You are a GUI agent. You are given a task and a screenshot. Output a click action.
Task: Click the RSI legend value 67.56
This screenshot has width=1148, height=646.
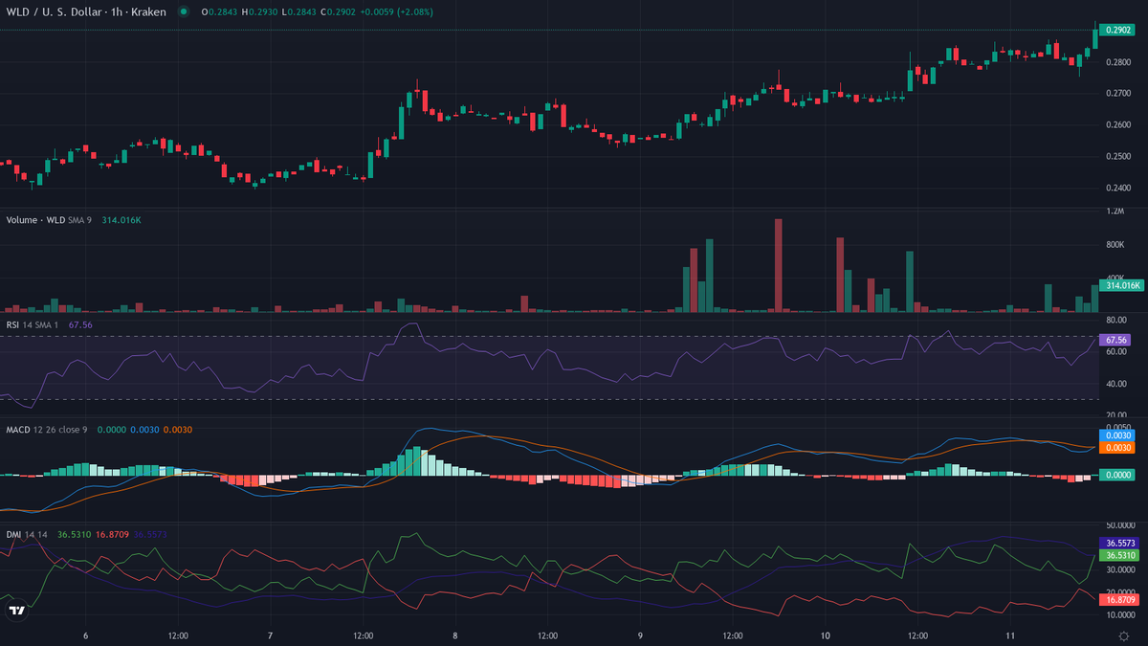coord(79,324)
